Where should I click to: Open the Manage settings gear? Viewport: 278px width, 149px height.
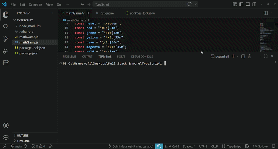coord(6,138)
